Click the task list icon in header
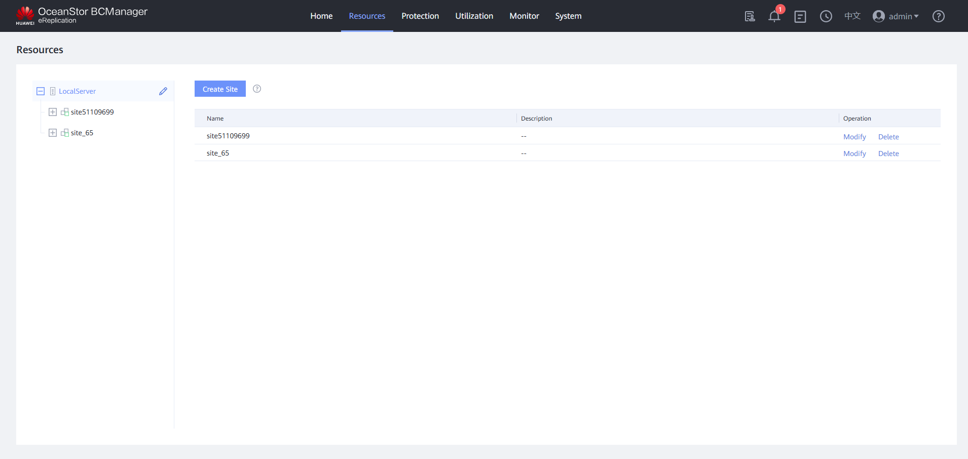 click(x=800, y=16)
